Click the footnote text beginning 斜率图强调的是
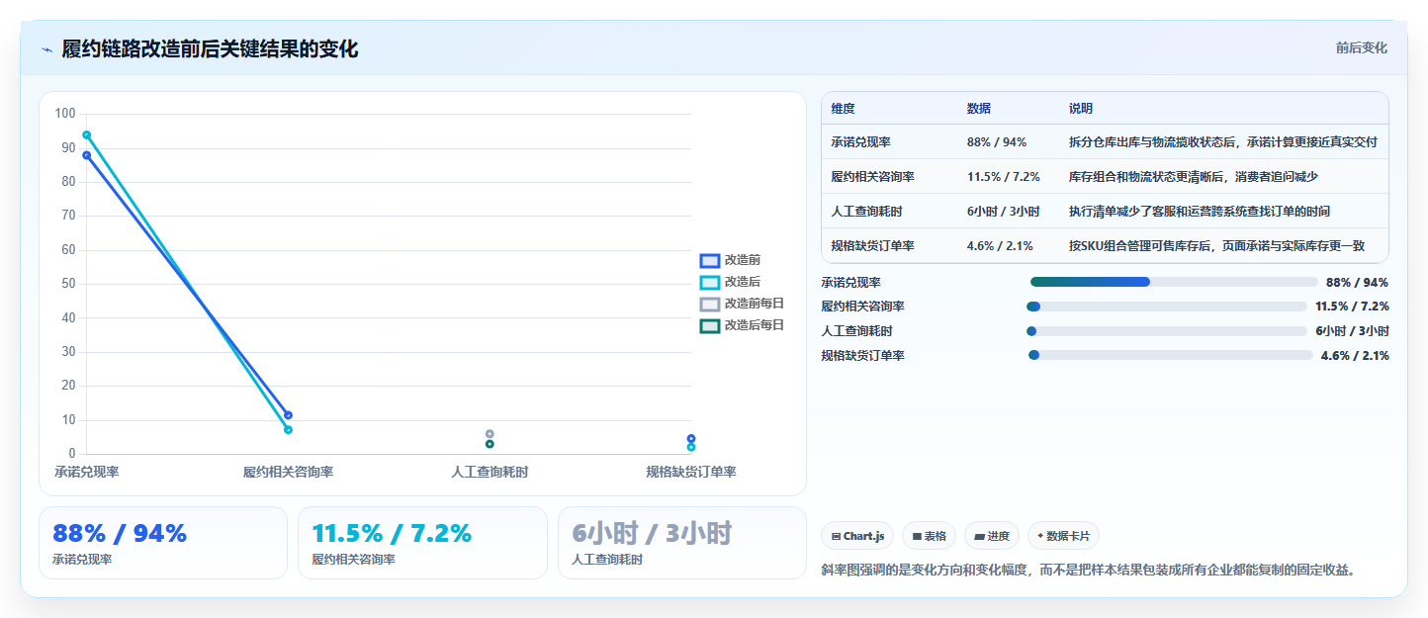 [x=1088, y=570]
